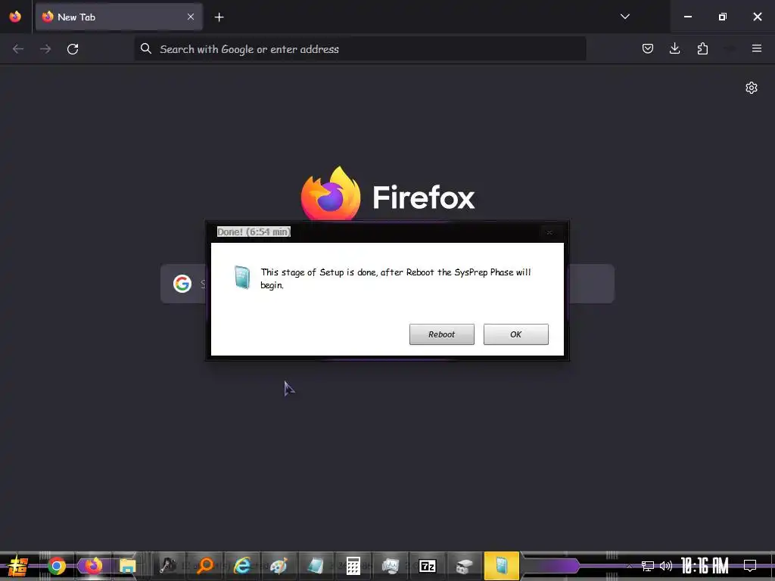Click the Done! (6:54 min) dialog title
The image size is (775, 581).
254,231
